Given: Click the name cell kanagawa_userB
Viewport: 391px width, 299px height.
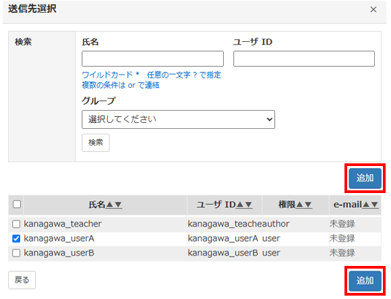Looking at the screenshot, I should click(59, 253).
